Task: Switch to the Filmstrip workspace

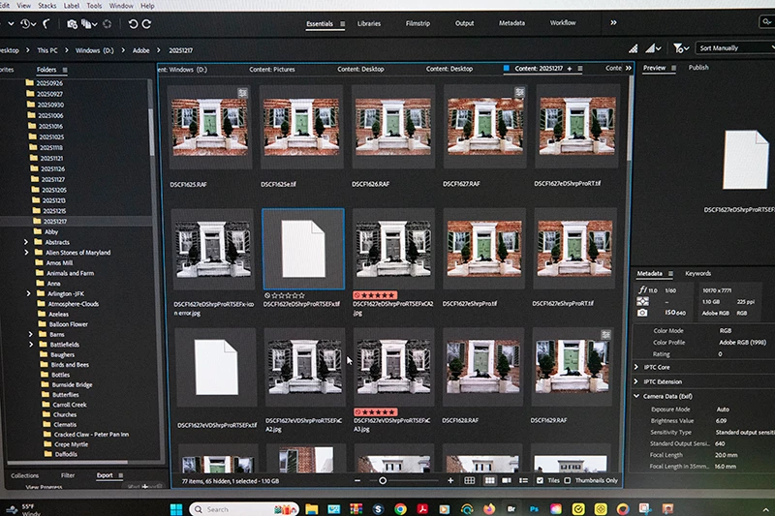Action: pyautogui.click(x=418, y=23)
